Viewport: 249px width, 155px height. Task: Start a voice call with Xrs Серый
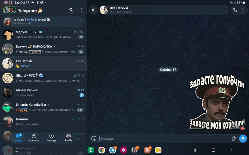click(235, 10)
